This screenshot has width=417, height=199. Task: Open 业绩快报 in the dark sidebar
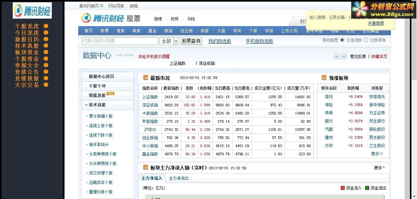27,78
